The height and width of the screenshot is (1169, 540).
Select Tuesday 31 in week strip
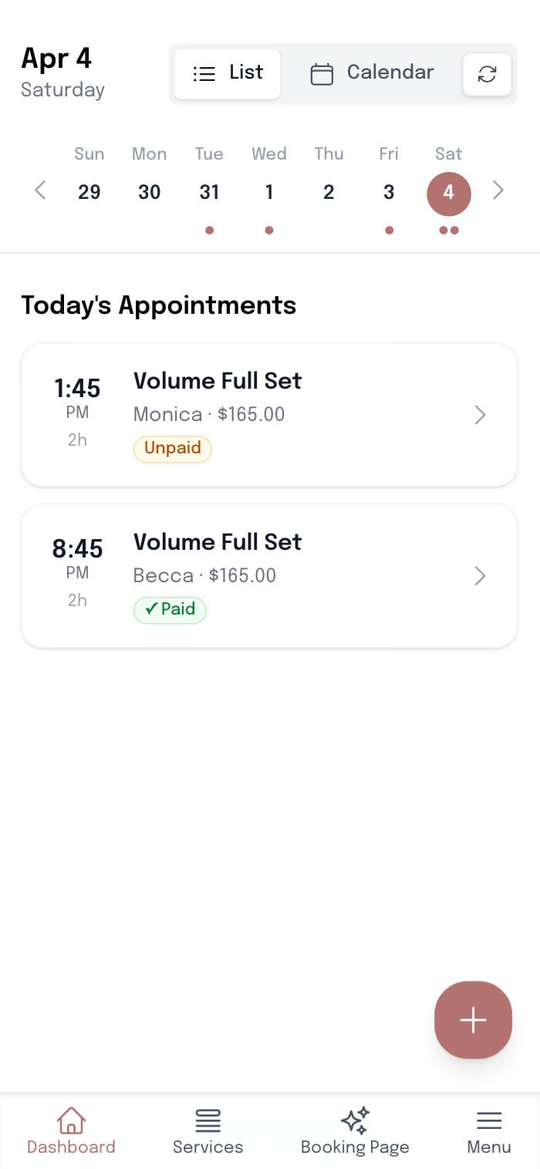pos(209,192)
